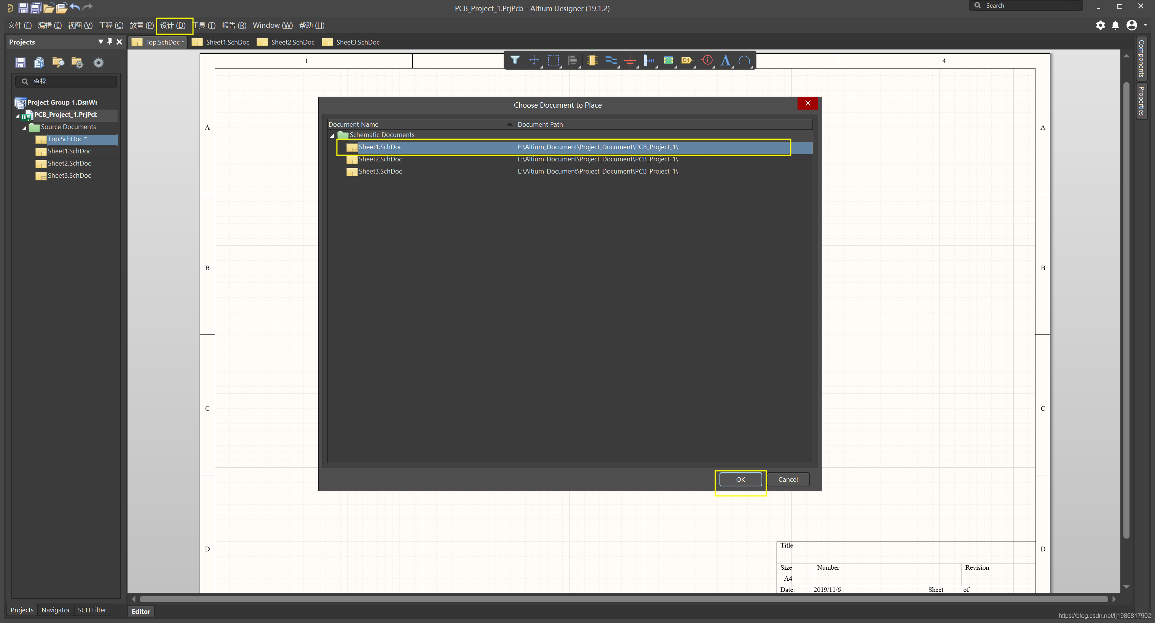Collapse the Schematic Documents tree node

click(332, 135)
